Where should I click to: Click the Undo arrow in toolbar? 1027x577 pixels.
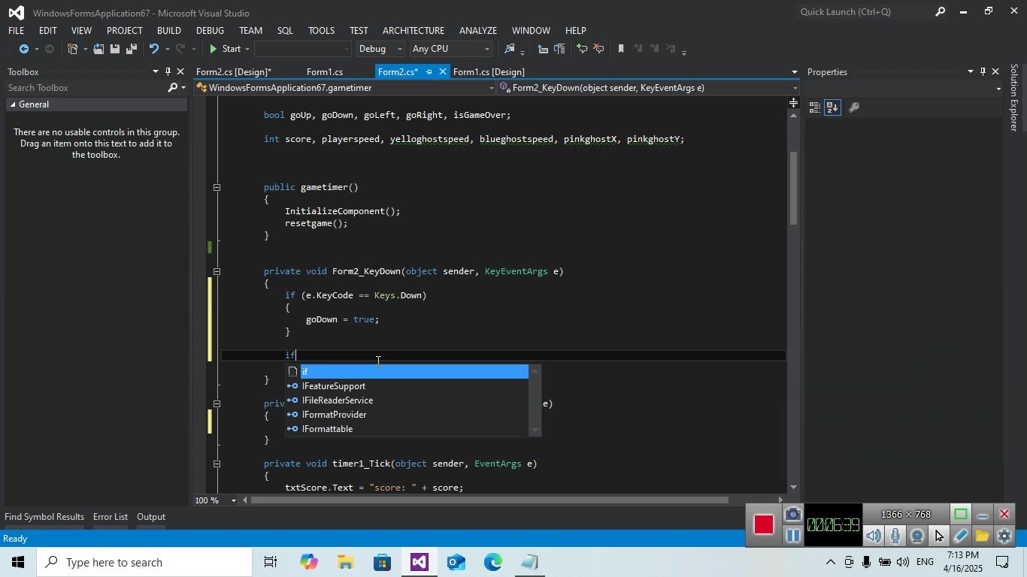pyautogui.click(x=154, y=49)
